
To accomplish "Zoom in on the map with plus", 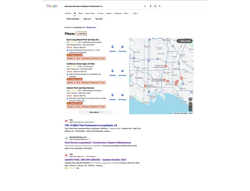I will (190, 104).
